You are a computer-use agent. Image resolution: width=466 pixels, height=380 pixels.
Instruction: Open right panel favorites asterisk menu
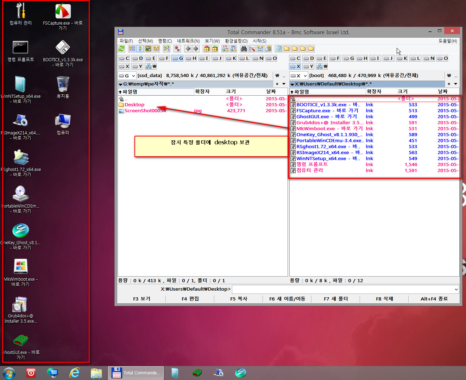pos(449,84)
